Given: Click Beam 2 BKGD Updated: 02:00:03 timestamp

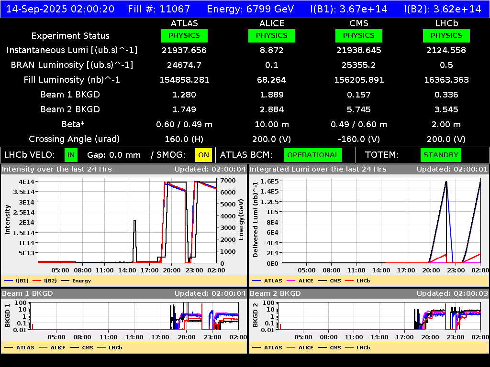Looking at the screenshot, I should click(x=452, y=293).
